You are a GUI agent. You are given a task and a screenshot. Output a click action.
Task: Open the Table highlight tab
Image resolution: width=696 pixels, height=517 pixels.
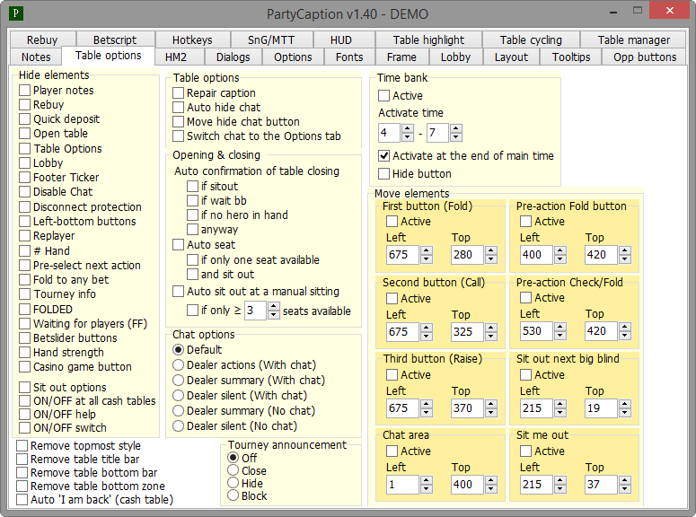coord(428,39)
